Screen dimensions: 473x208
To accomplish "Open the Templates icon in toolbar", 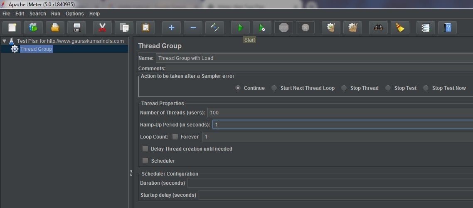I will (33, 28).
